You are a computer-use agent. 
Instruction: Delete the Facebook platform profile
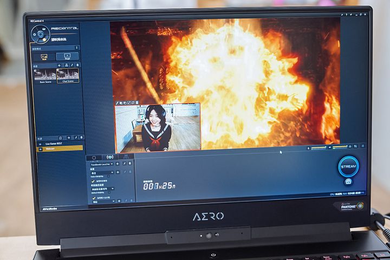click(x=129, y=163)
